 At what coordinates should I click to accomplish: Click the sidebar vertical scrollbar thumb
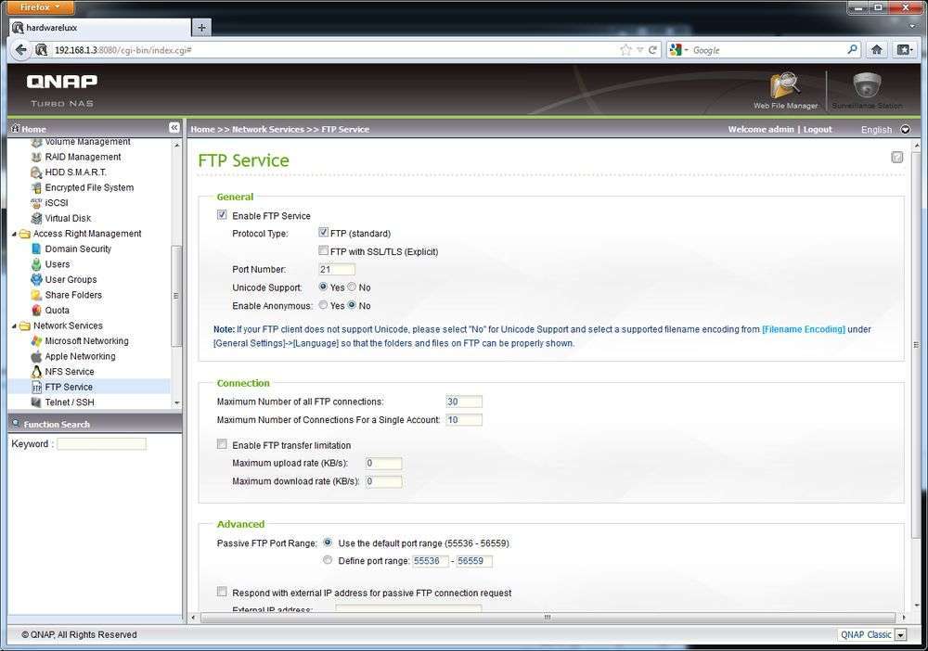pyautogui.click(x=175, y=296)
